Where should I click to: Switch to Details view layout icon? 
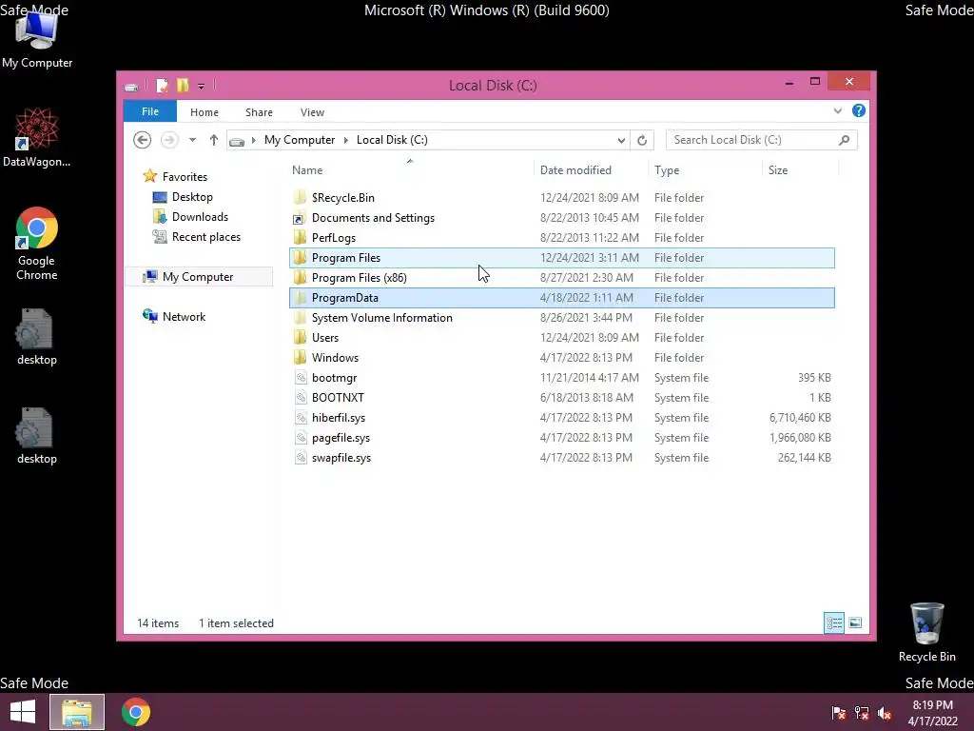tap(834, 622)
